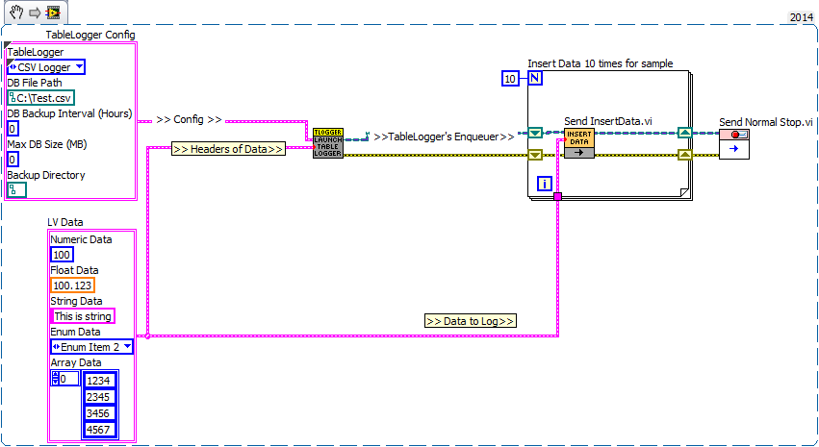Click the lower right shift register
The image size is (819, 447).
pyautogui.click(x=684, y=154)
